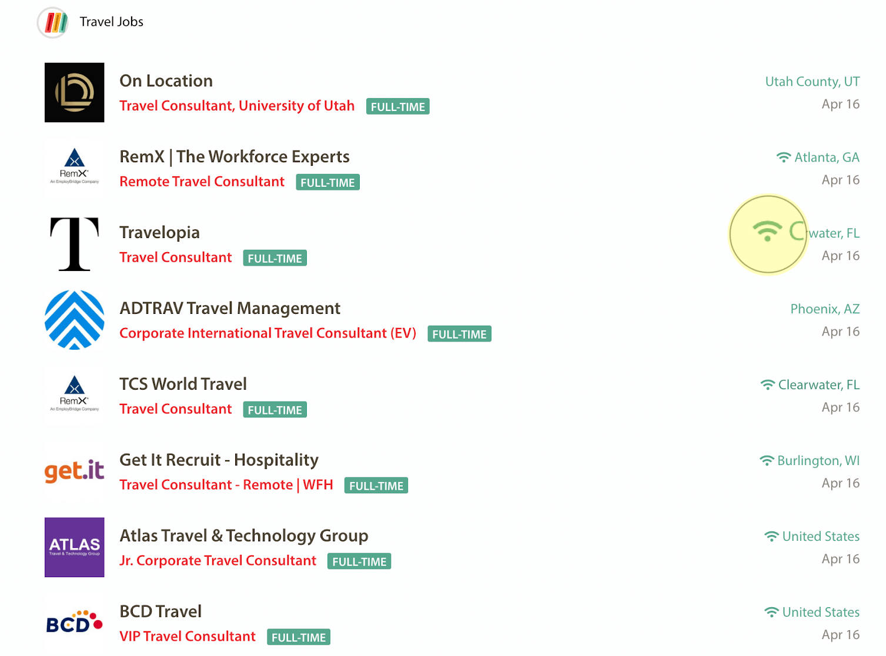Viewport: 886px width, 656px height.
Task: Click the purple ATLAS logo
Action: coord(75,547)
